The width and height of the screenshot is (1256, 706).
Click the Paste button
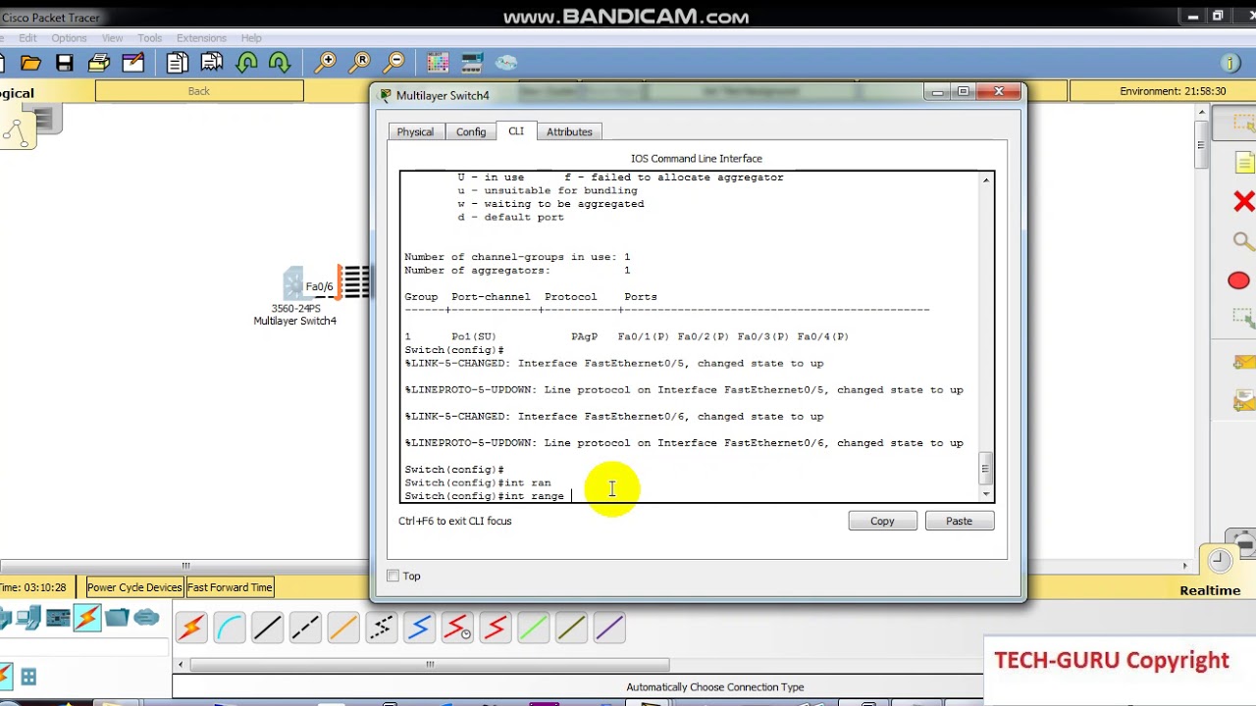pos(959,522)
